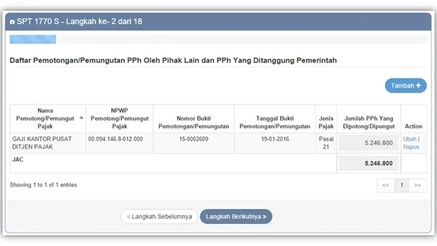Select page 1 in pagination
Viewport: 437px width, 246px height.
coord(401,185)
